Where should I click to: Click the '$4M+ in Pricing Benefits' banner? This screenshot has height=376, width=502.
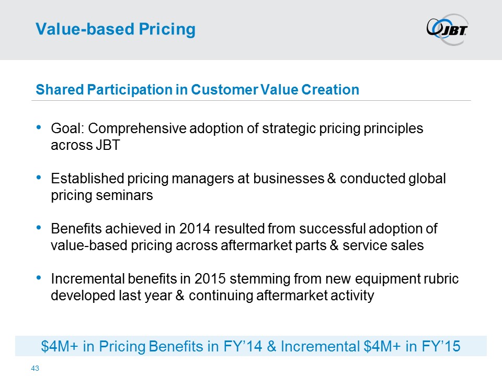point(251,346)
